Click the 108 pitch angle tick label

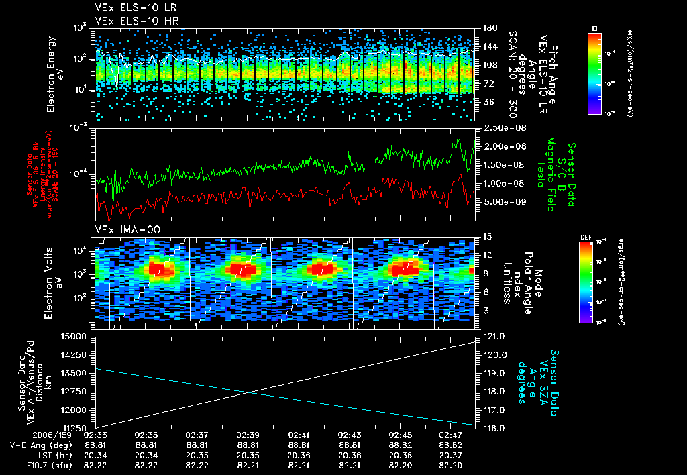pos(490,65)
